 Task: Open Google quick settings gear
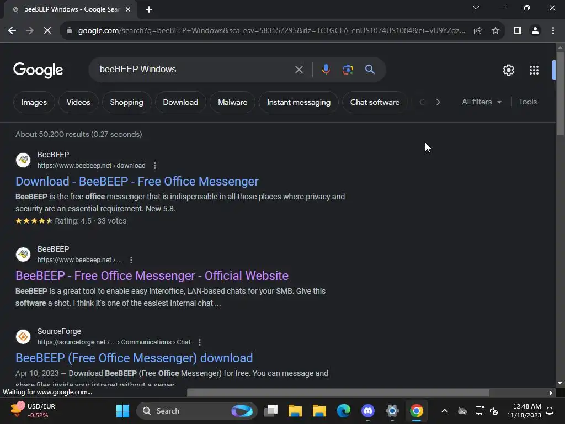[508, 70]
